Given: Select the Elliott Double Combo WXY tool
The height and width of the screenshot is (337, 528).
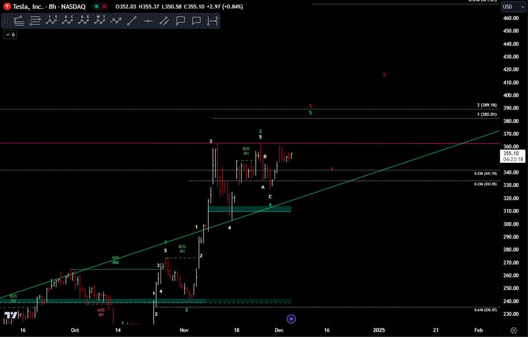Looking at the screenshot, I should [x=100, y=20].
